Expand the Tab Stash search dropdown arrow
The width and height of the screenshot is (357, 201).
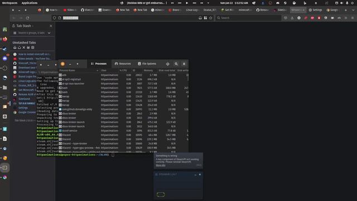point(49,33)
